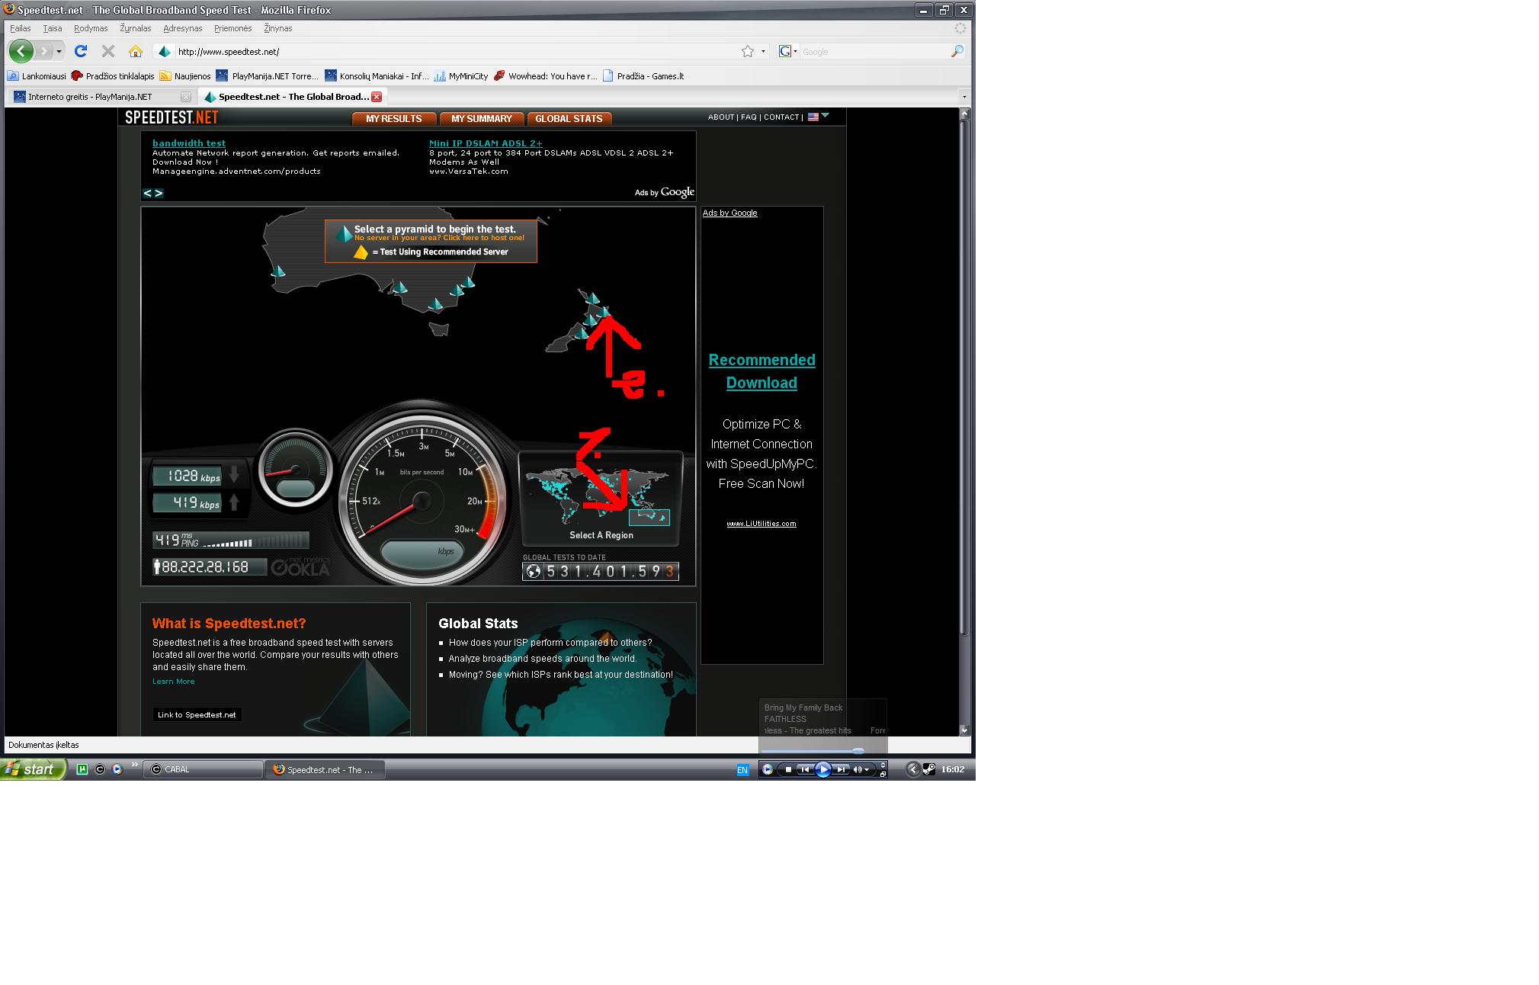Screen dimensions: 1539x985
Task: Bookmark this page with the star icon
Action: (748, 51)
